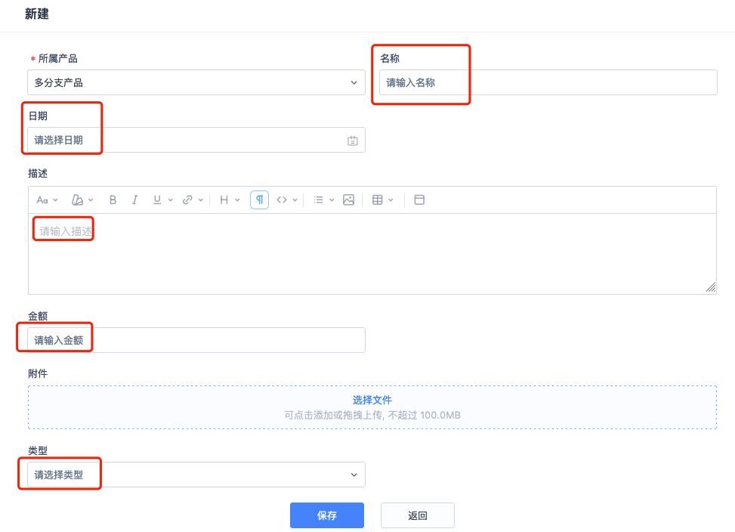Toggle the paragraph mark button
Image resolution: width=735 pixels, height=532 pixels.
pyautogui.click(x=259, y=200)
